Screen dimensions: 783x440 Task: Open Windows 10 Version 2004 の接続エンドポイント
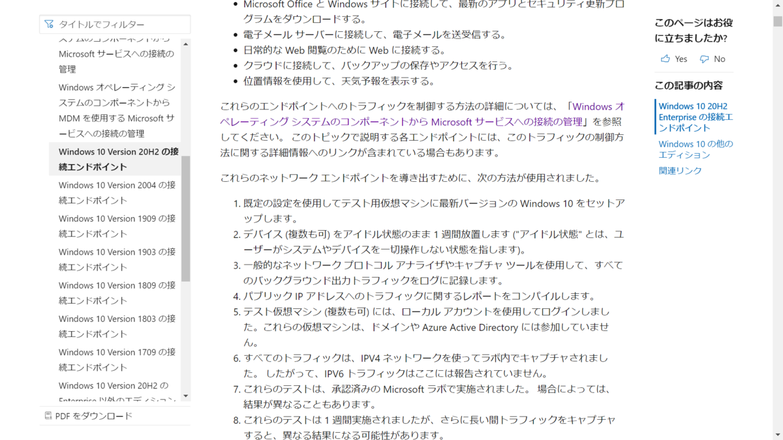point(117,193)
